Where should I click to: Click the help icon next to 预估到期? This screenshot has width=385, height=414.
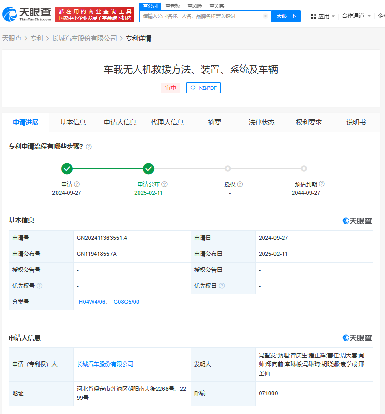(x=322, y=184)
